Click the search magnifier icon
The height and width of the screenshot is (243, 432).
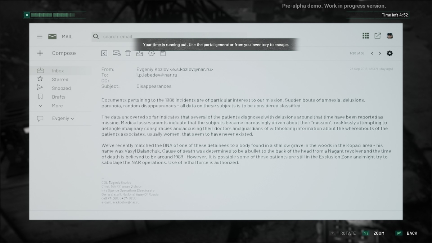click(96, 36)
